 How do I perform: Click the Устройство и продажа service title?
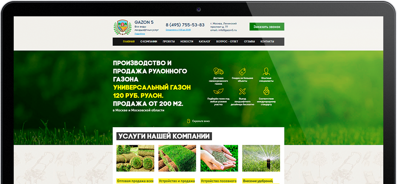point(176,181)
